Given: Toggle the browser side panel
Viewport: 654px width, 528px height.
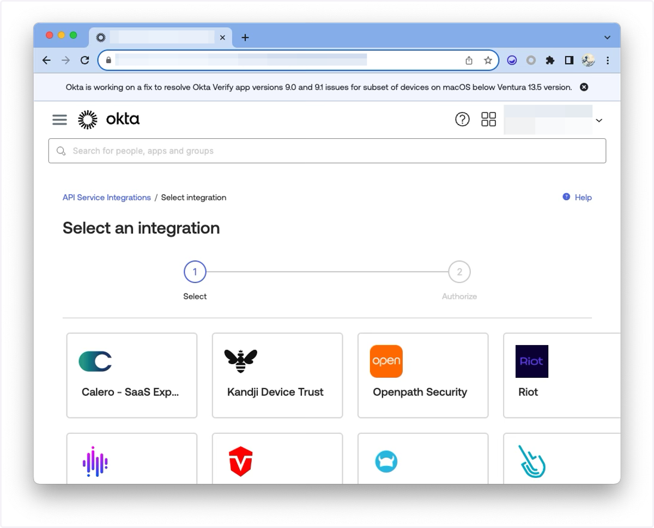Looking at the screenshot, I should [569, 60].
